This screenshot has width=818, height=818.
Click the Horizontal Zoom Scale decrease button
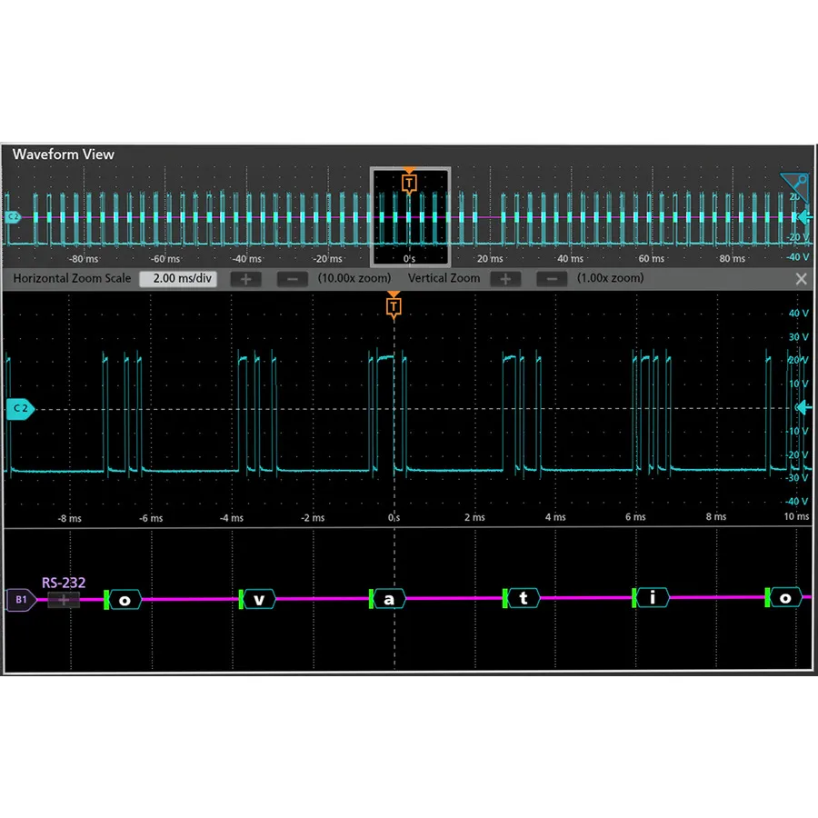(x=292, y=278)
